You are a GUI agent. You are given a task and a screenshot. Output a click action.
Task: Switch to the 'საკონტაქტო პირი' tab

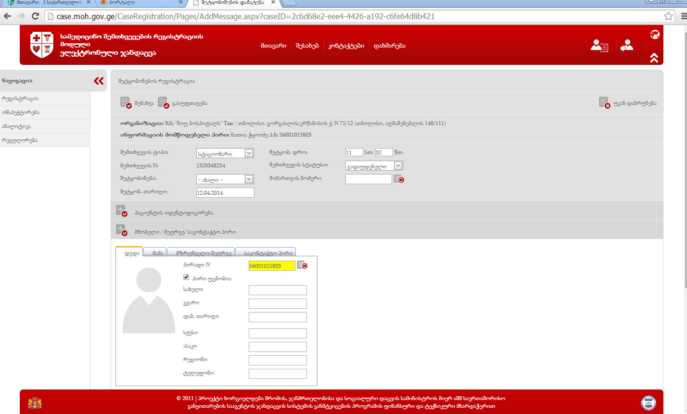click(267, 253)
